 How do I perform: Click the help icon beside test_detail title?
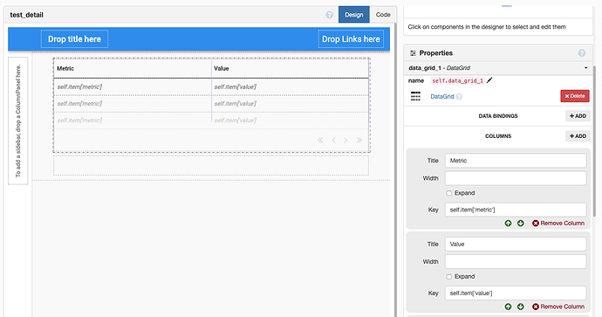(330, 15)
